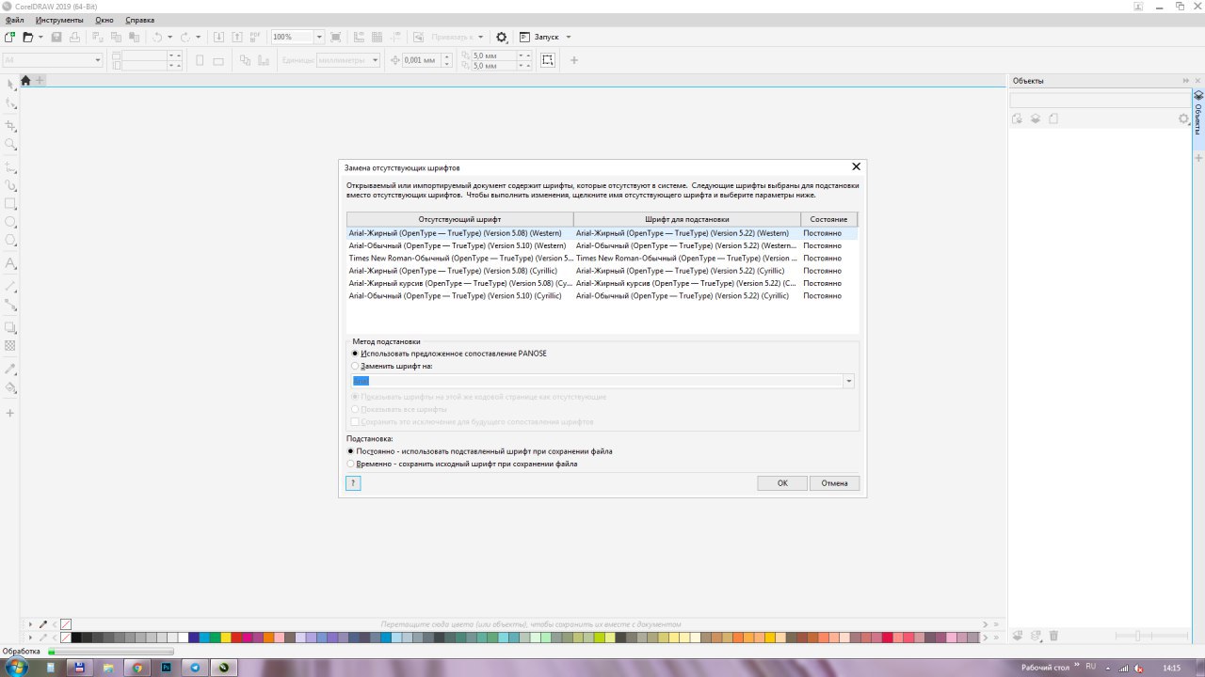The height and width of the screenshot is (677, 1205).
Task: Click the New document icon in the toolbar
Action: point(9,37)
